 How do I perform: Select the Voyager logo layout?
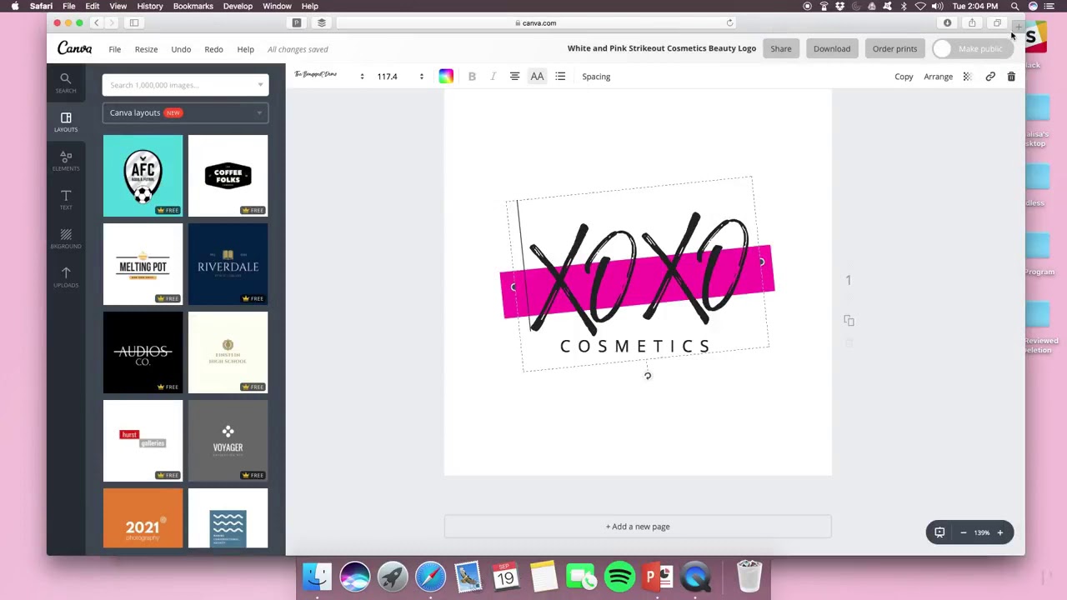point(228,440)
